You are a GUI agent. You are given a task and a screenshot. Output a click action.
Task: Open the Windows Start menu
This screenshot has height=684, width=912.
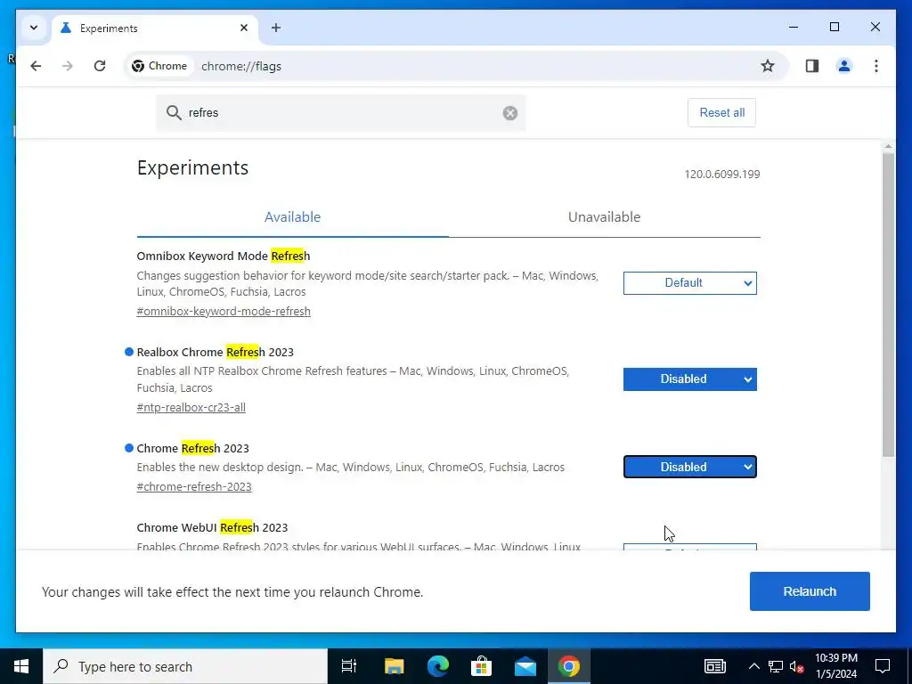21,666
